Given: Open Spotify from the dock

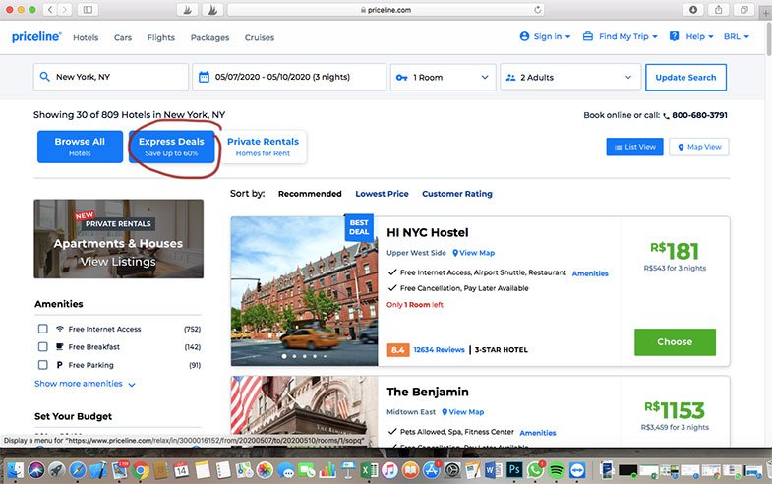Looking at the screenshot, I should 556,470.
